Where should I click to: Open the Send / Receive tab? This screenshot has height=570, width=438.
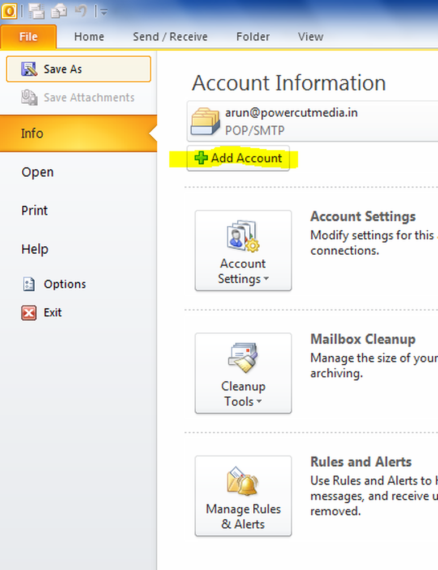point(170,36)
